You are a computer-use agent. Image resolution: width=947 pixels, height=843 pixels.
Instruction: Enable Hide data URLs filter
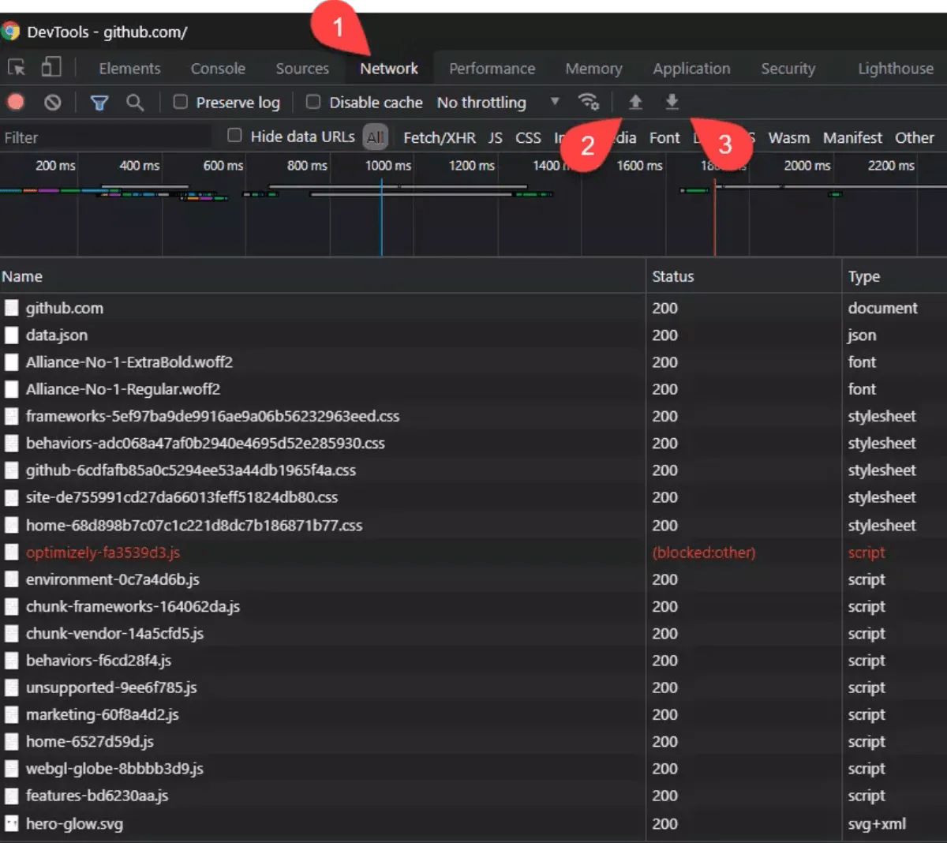pos(234,136)
